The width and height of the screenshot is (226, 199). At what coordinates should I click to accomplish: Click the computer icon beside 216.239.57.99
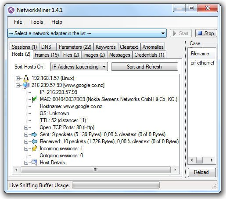pyautogui.click(x=26, y=85)
